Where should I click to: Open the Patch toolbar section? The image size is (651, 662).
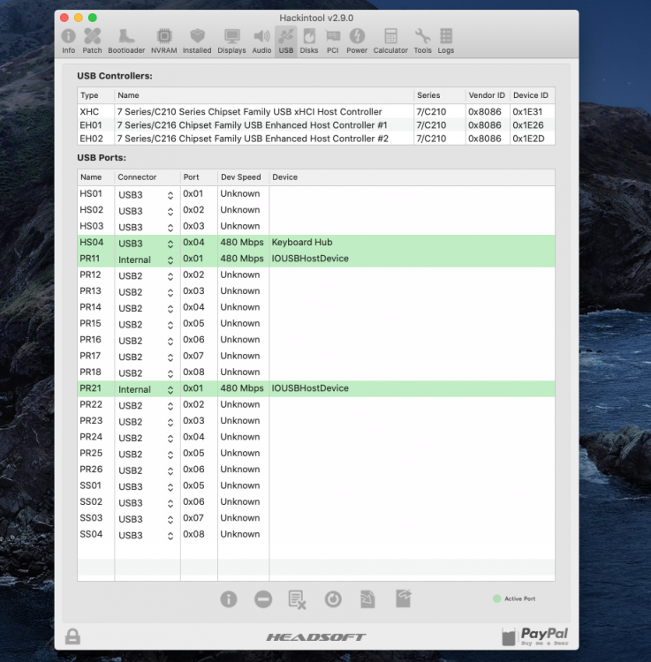tap(92, 41)
